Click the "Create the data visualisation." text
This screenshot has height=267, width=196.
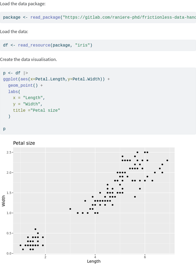28,59
